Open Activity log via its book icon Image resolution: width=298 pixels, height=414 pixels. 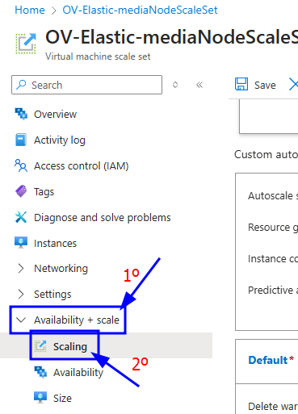(x=21, y=140)
